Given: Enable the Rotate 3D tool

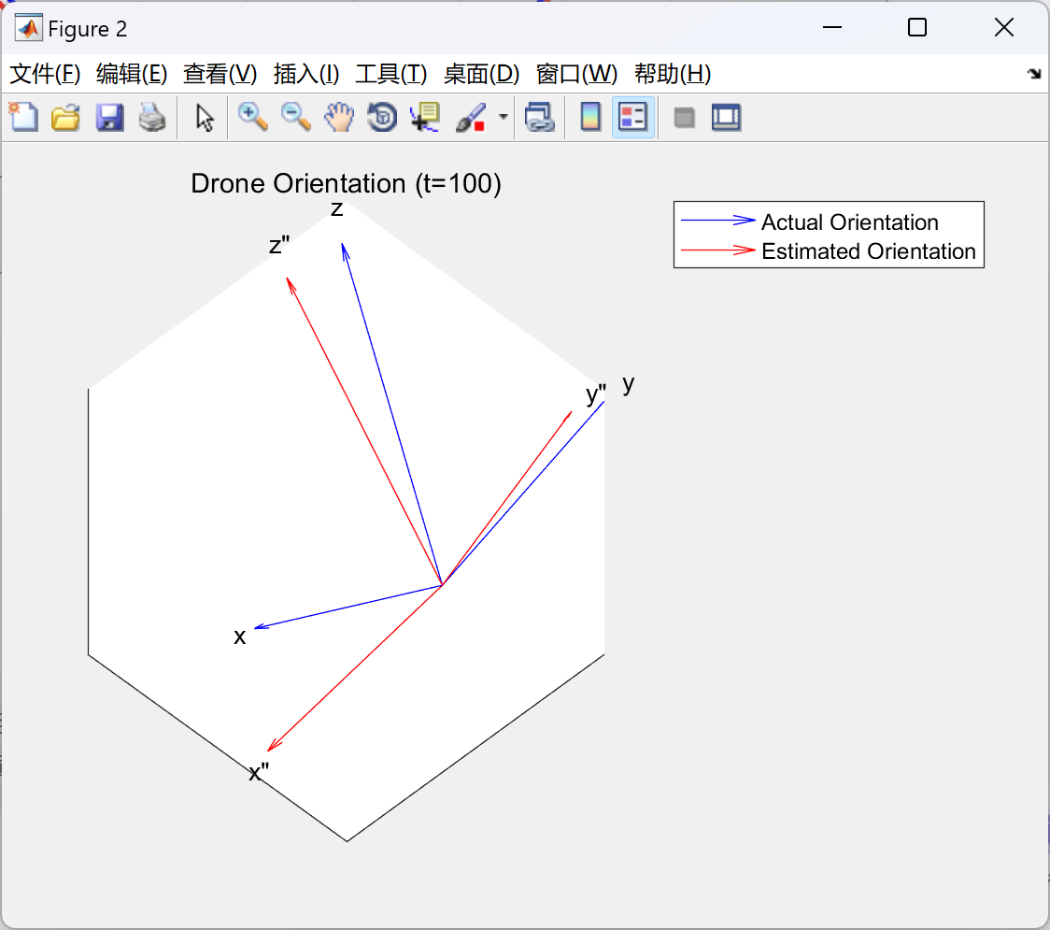Looking at the screenshot, I should coord(382,117).
